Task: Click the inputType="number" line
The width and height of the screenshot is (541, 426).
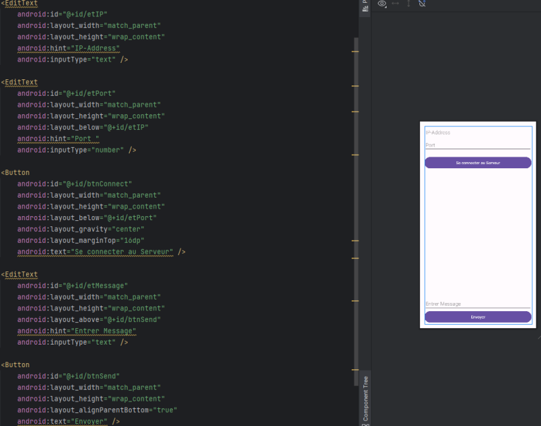Action: coord(77,150)
